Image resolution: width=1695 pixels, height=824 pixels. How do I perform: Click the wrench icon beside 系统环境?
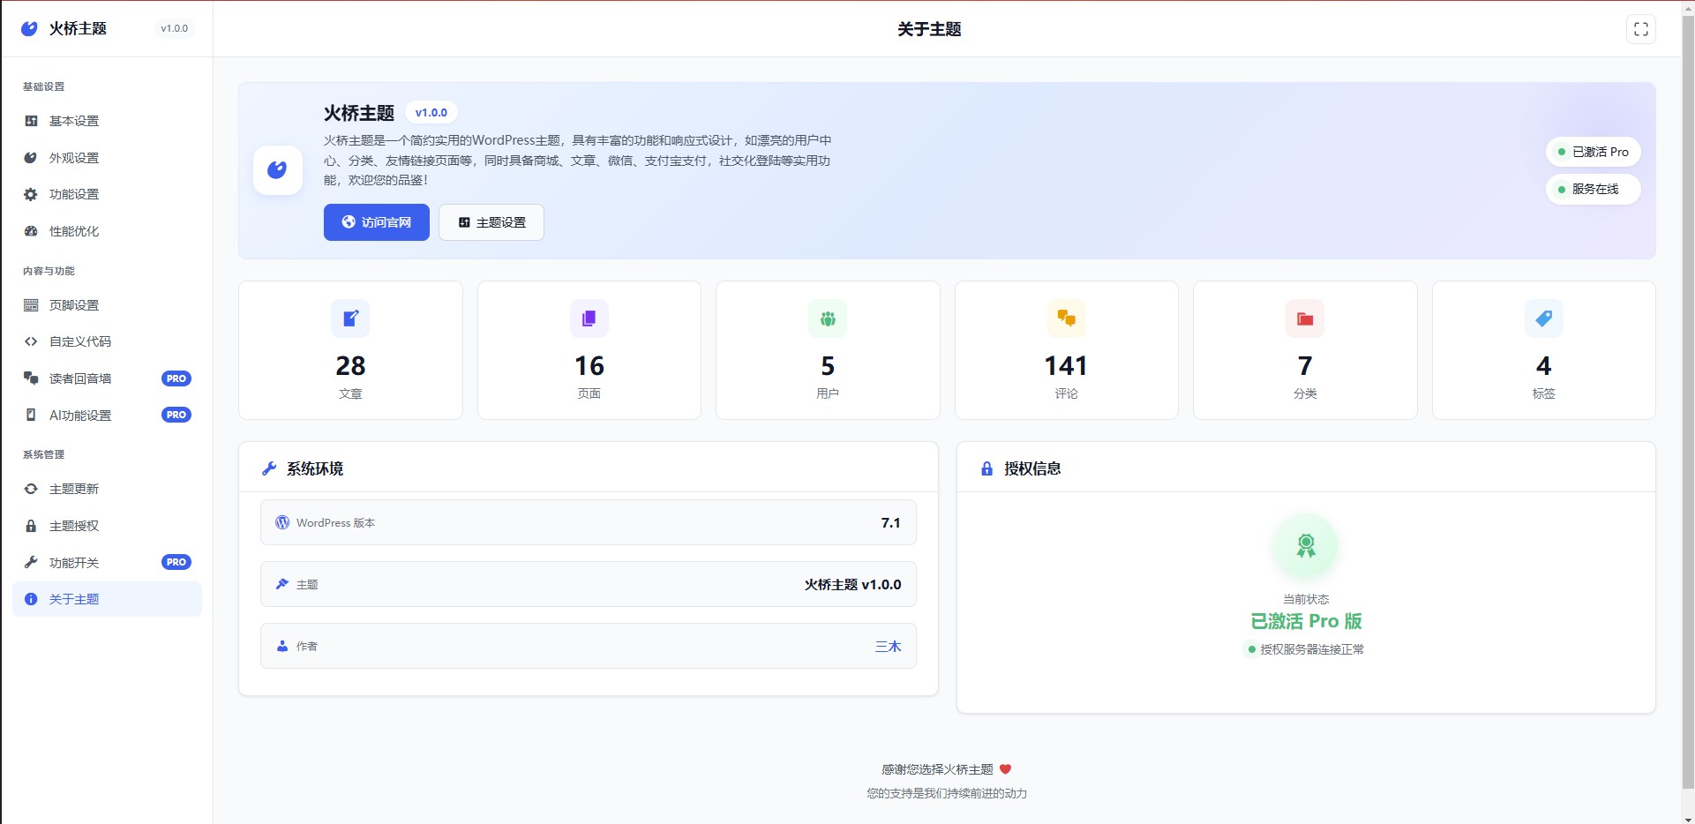click(269, 468)
